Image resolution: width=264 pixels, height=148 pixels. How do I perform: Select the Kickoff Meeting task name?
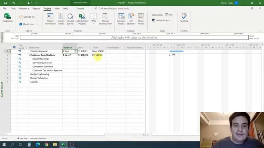(40, 59)
